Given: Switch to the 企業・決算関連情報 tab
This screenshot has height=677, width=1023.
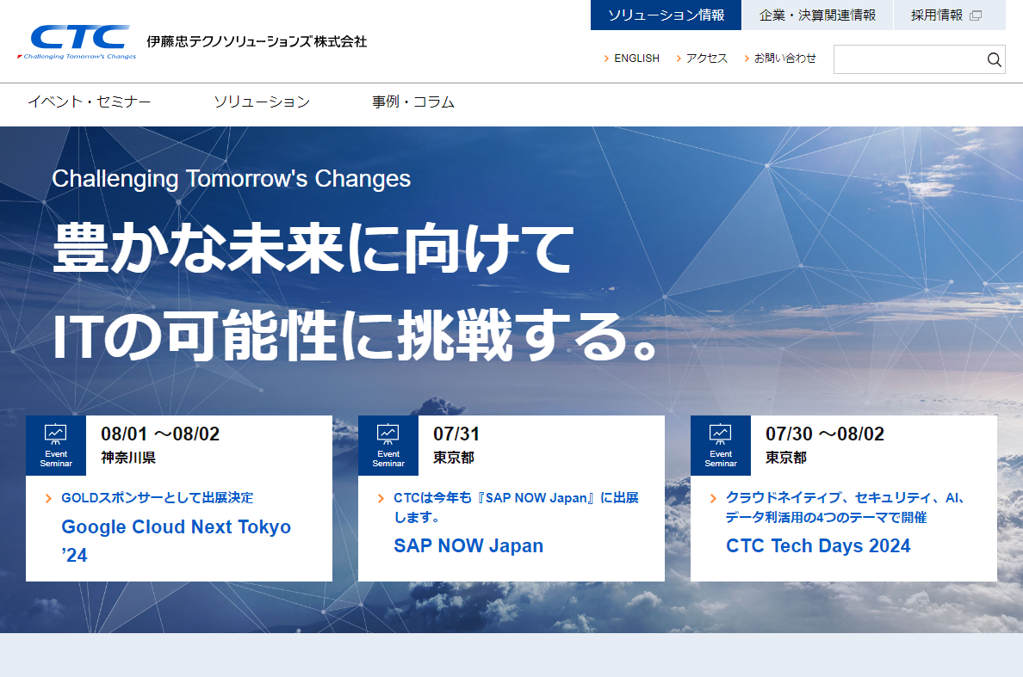Looking at the screenshot, I should click(817, 15).
